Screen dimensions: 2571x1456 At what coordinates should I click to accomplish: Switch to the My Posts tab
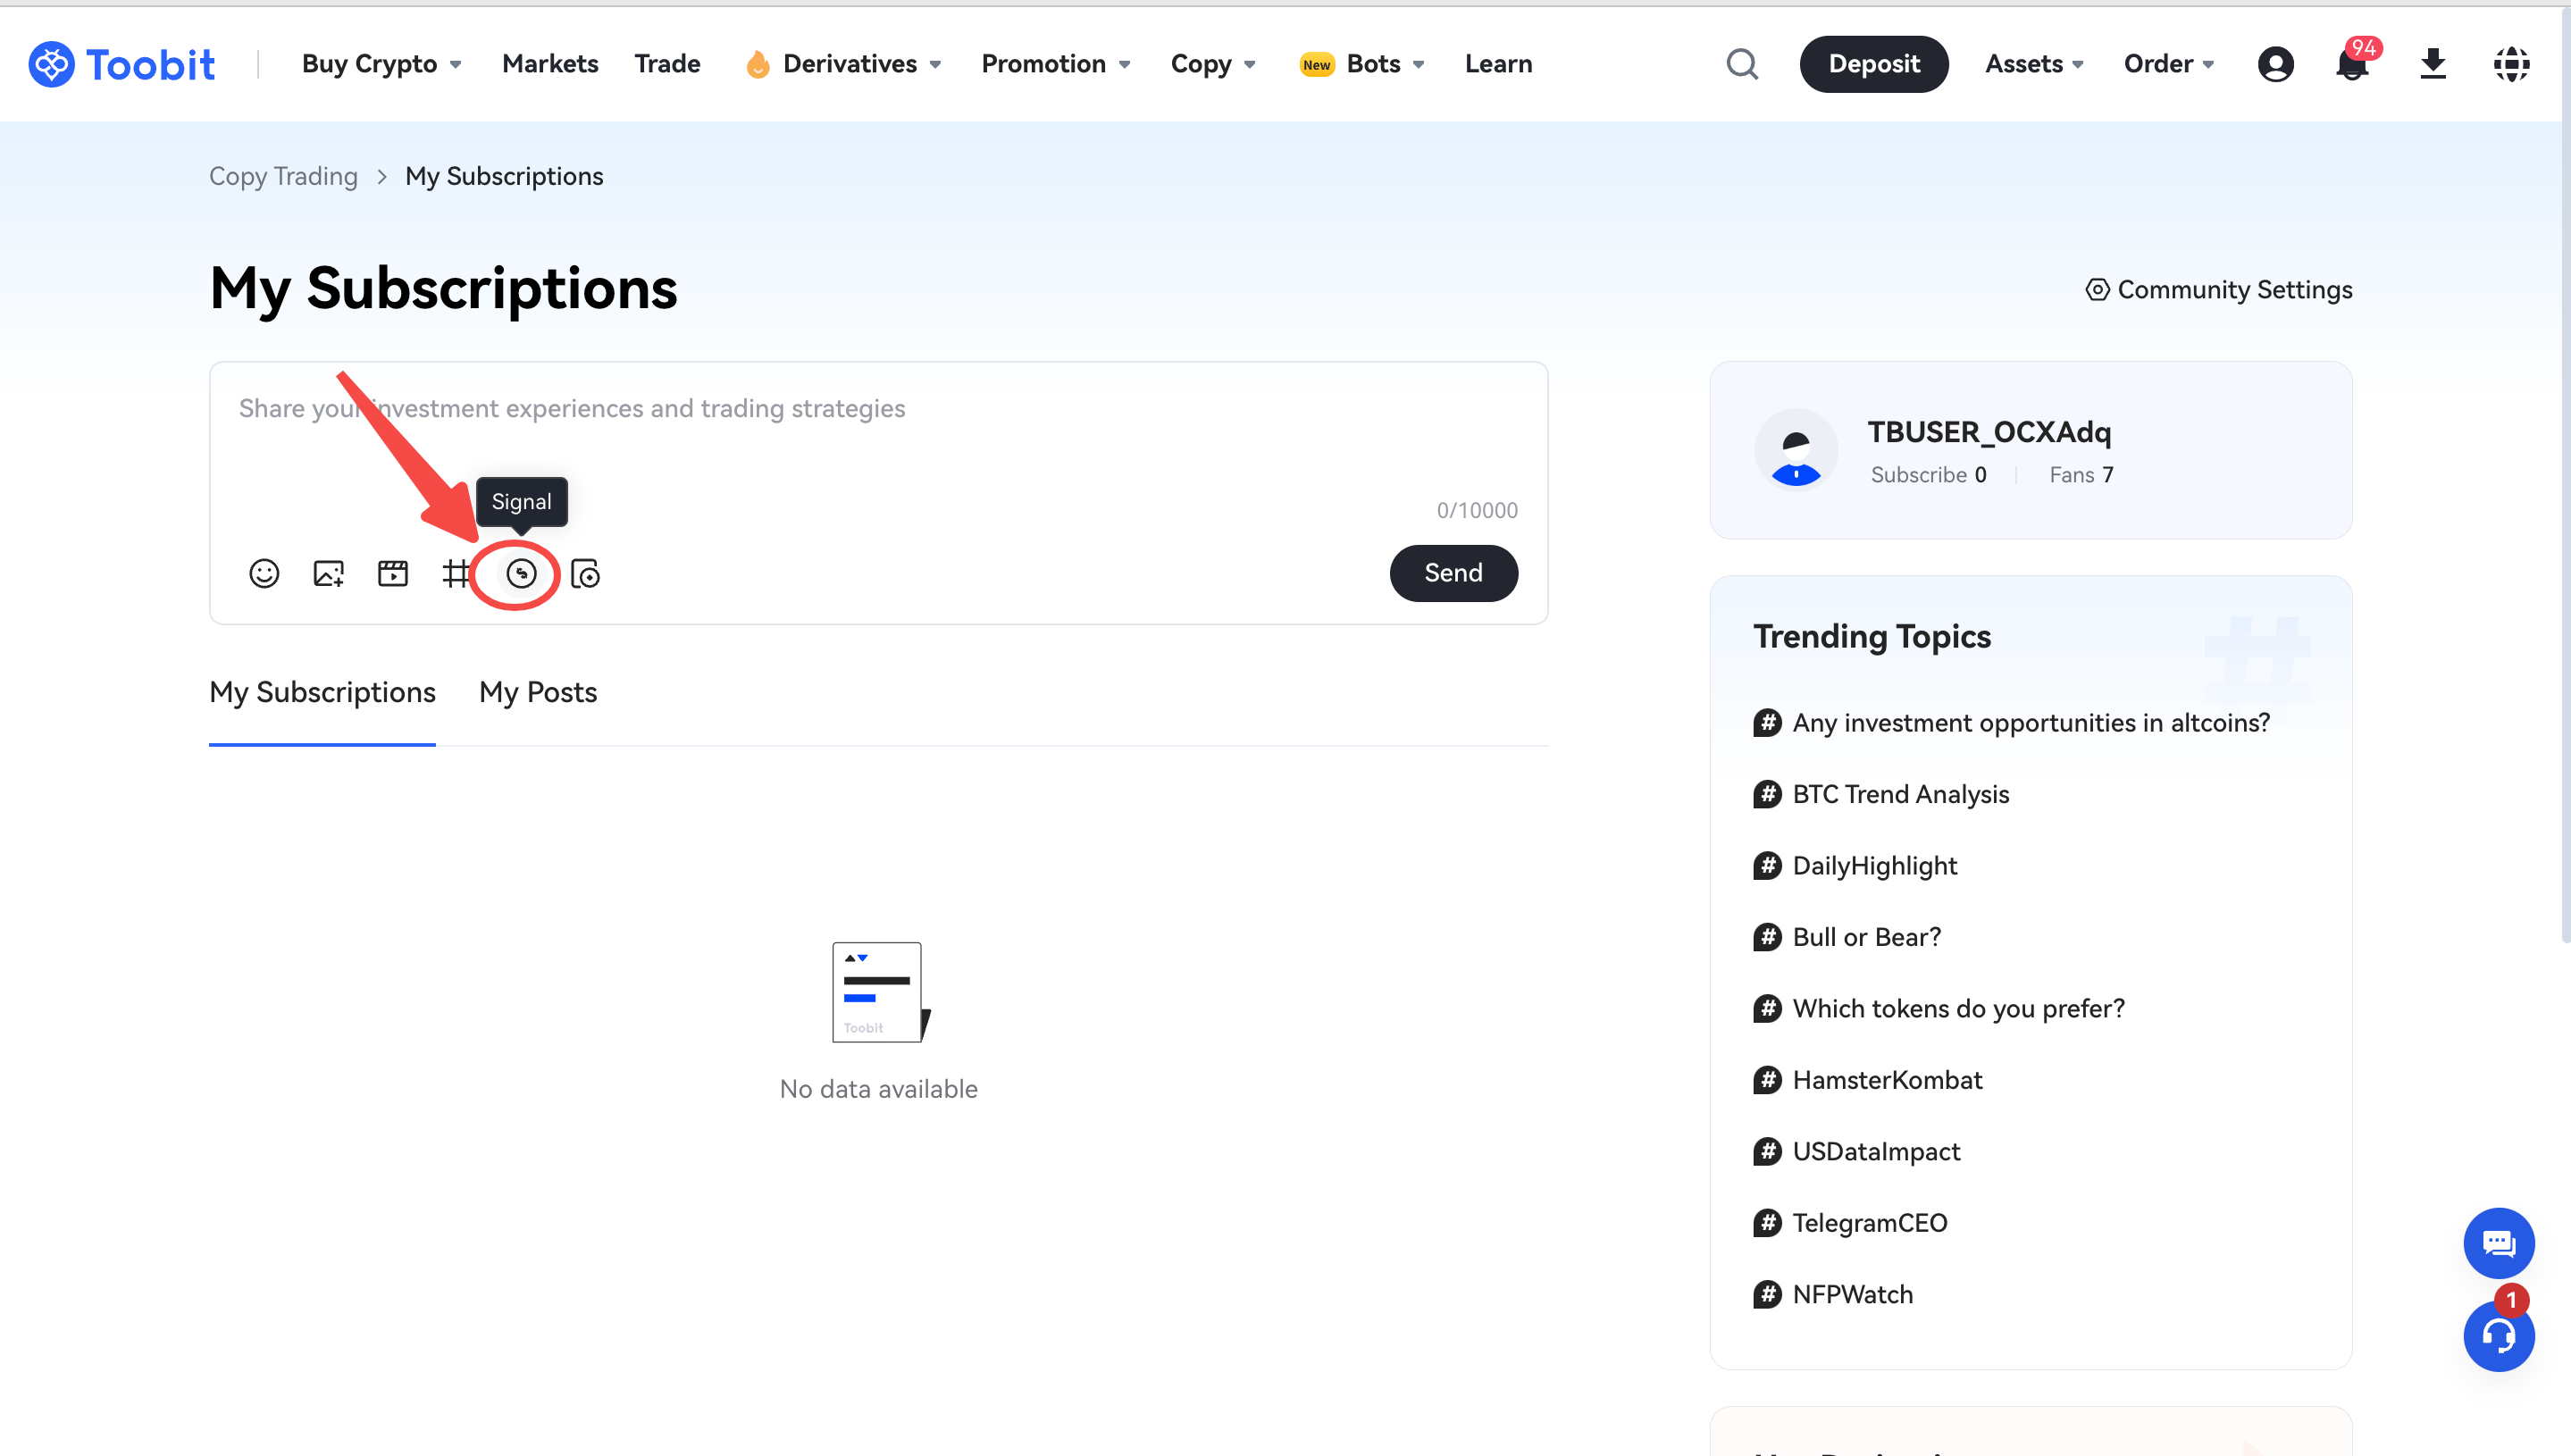pyautogui.click(x=538, y=692)
